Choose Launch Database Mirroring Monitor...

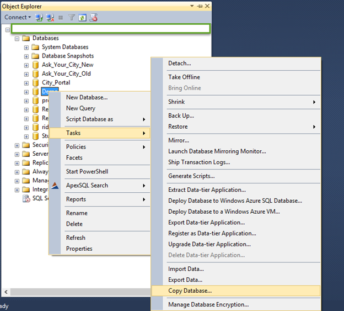[x=236, y=151]
